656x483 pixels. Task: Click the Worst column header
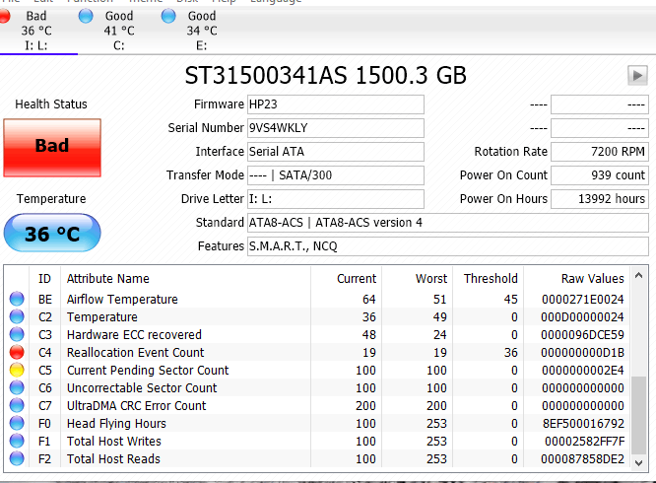417,279
